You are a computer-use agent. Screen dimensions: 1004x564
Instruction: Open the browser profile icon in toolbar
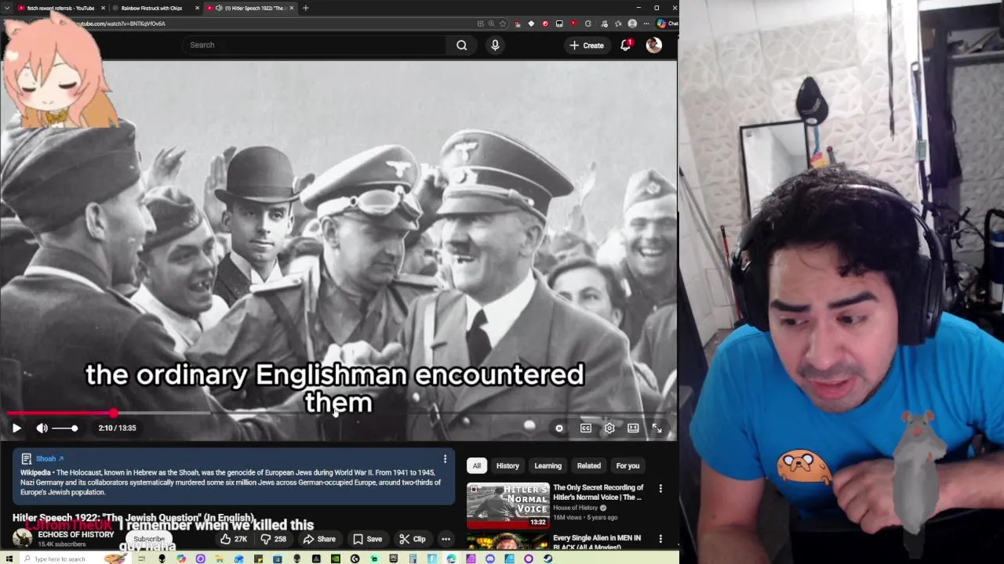point(632,23)
